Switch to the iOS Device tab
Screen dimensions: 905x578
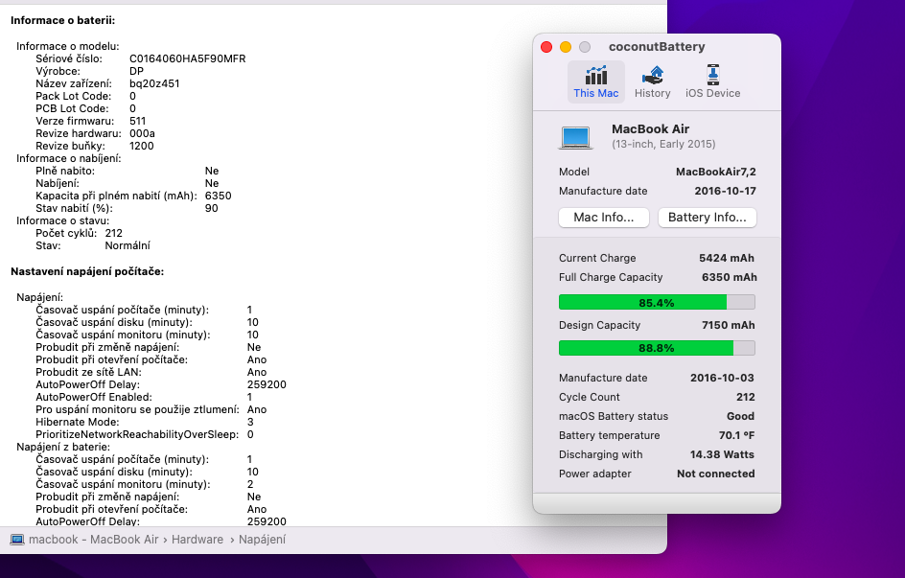(712, 76)
